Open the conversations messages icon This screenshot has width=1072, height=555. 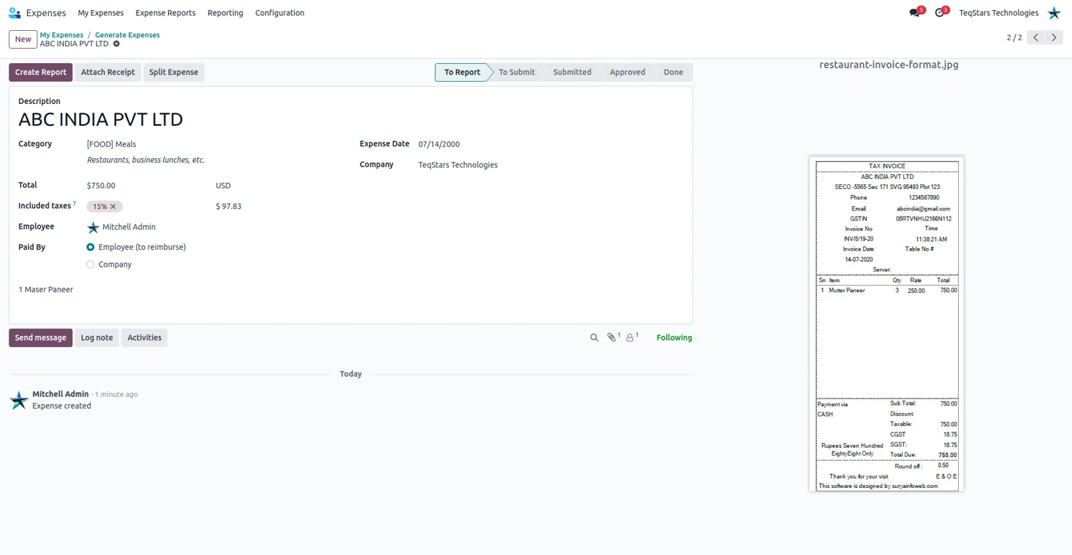pos(915,13)
